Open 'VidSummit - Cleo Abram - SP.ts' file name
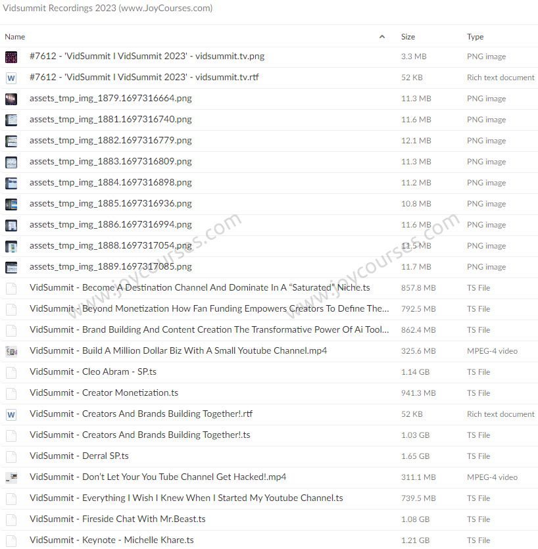Image resolution: width=538 pixels, height=549 pixels. pyautogui.click(x=93, y=371)
